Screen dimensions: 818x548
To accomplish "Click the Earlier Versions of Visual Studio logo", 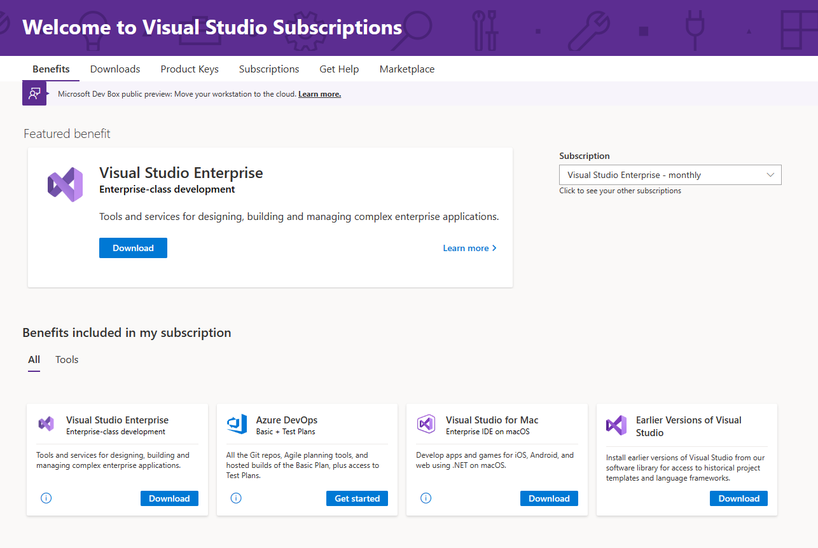I will tap(616, 425).
